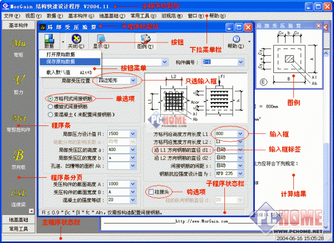Expand the 沿 L2 方向钢筋的直径 d2 dropdown

[240, 158]
